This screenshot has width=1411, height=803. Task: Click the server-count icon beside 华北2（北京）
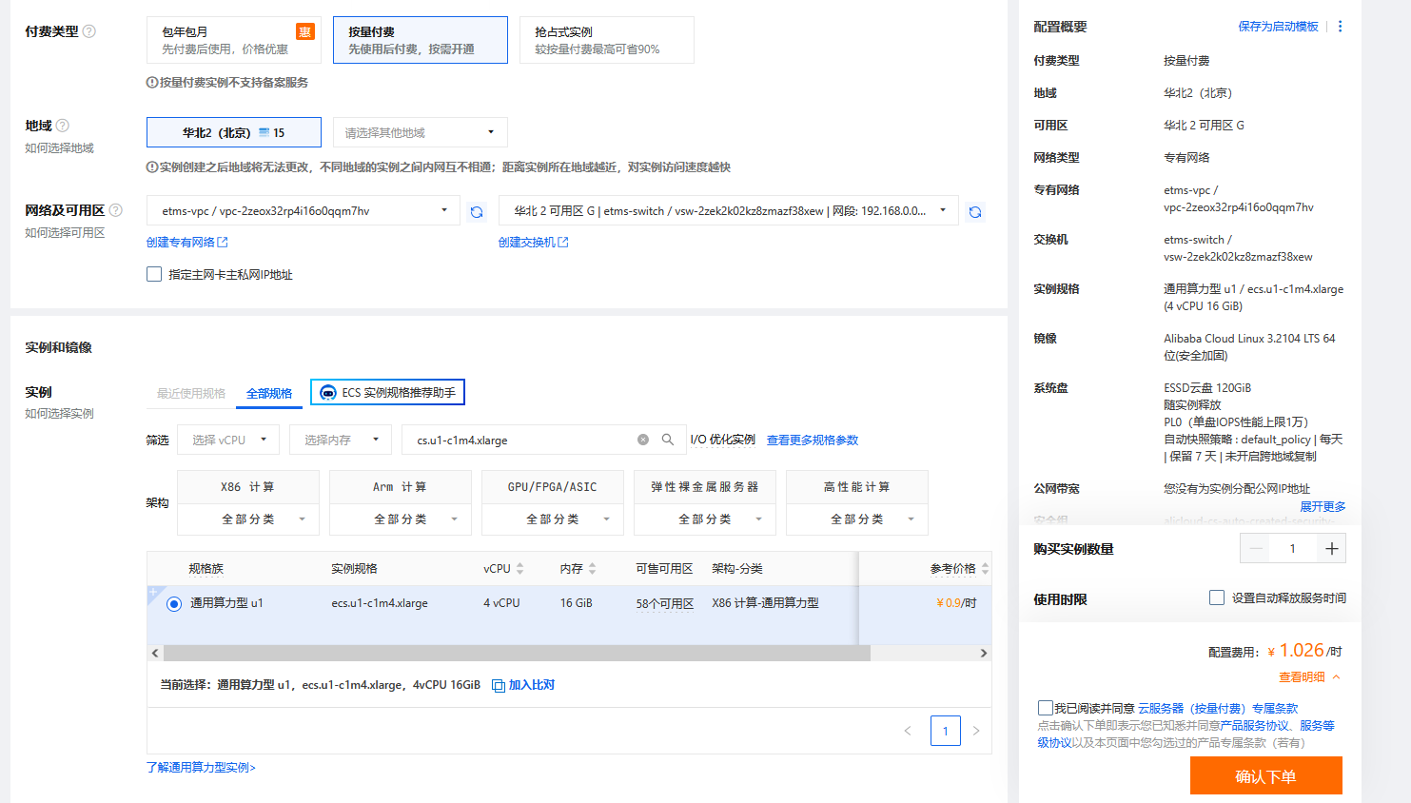[x=265, y=133]
